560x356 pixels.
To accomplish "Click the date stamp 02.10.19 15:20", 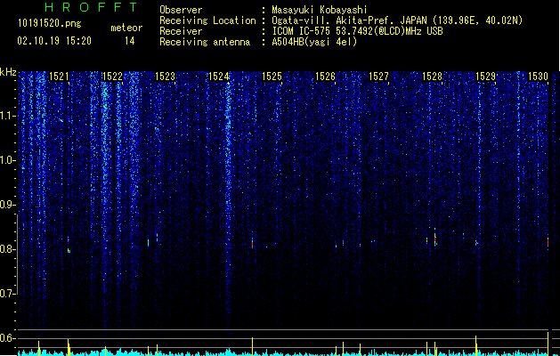I will pos(54,41).
